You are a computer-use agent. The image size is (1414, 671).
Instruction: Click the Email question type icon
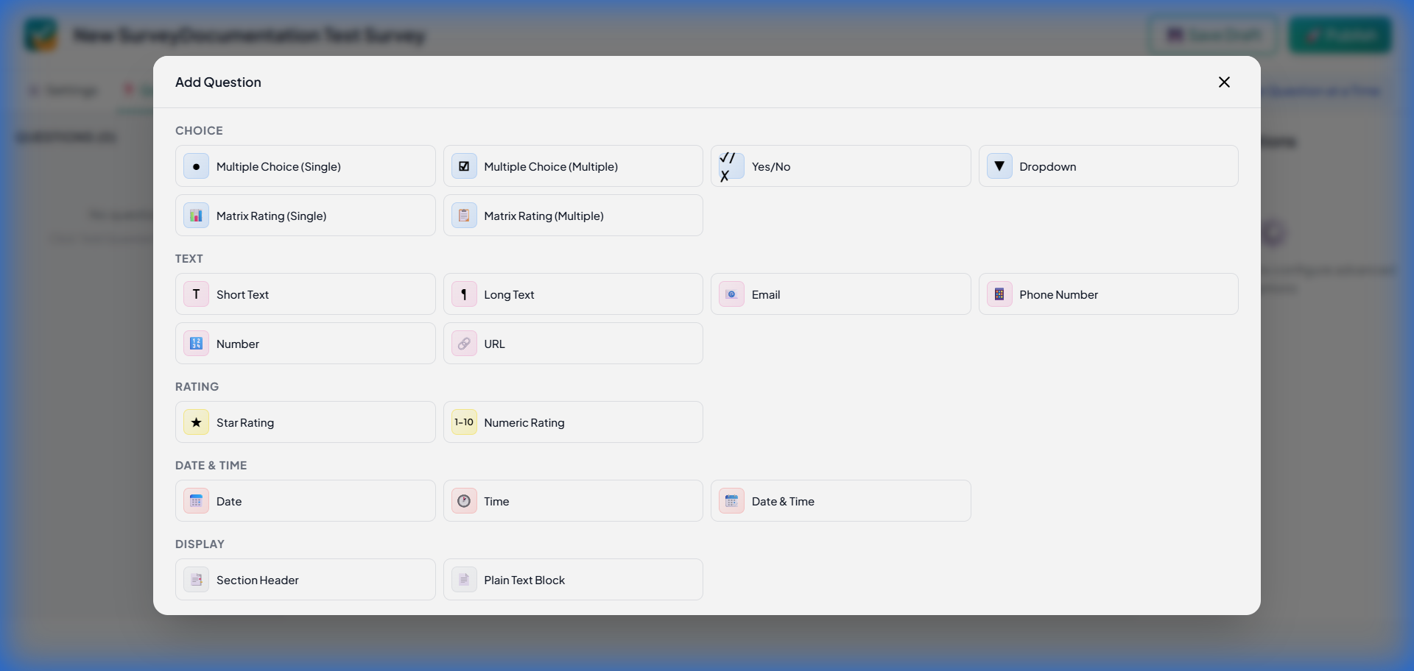731,294
